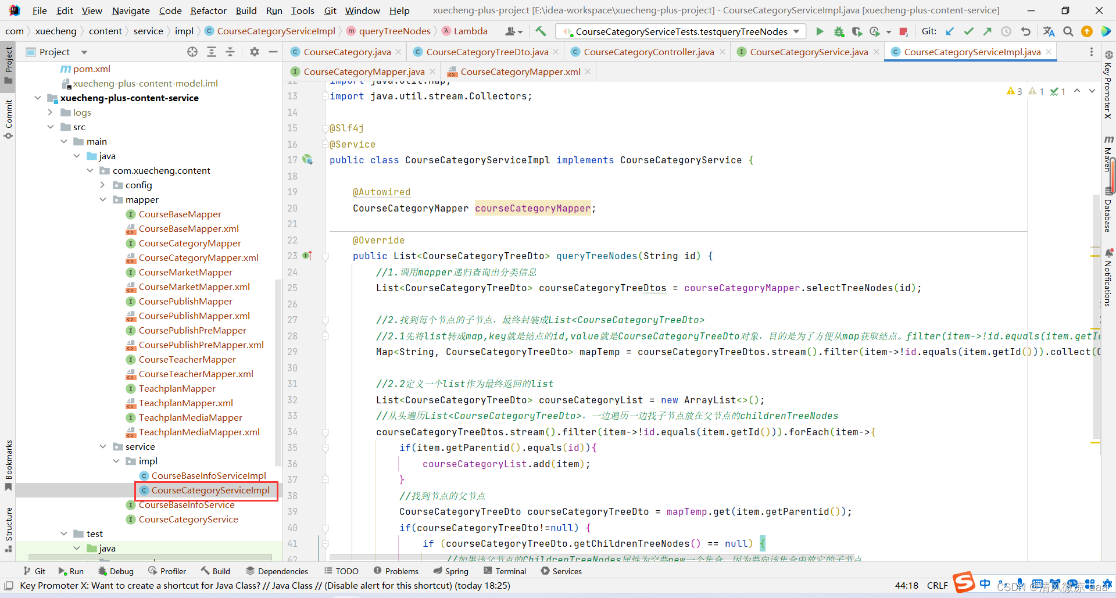Open user account dropdown in toolbar
The height and width of the screenshot is (598, 1116).
[514, 31]
